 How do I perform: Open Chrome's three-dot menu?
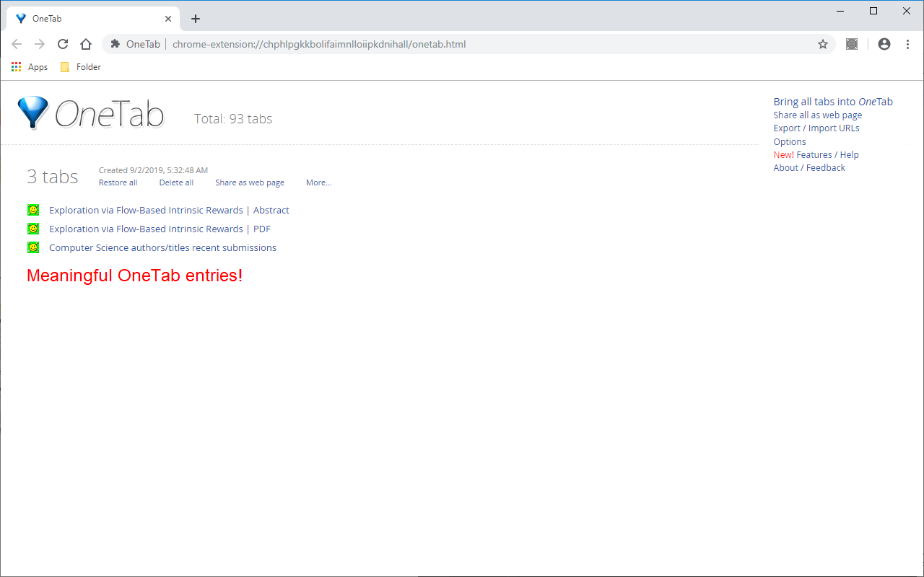click(x=907, y=44)
